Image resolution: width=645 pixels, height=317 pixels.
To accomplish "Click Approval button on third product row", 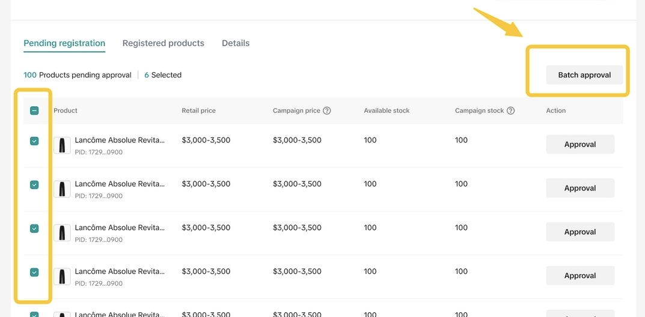I will coord(579,232).
